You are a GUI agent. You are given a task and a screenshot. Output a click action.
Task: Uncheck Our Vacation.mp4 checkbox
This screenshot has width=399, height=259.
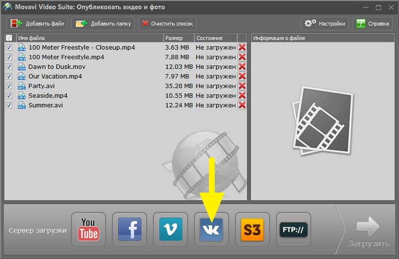[x=9, y=77]
